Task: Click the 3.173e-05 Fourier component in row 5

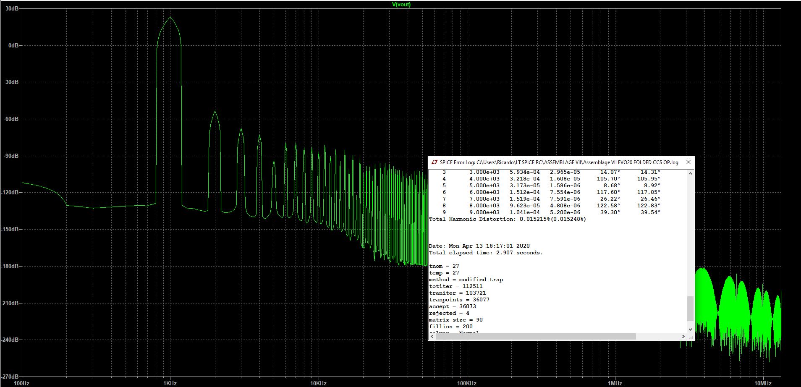Action: [525, 186]
